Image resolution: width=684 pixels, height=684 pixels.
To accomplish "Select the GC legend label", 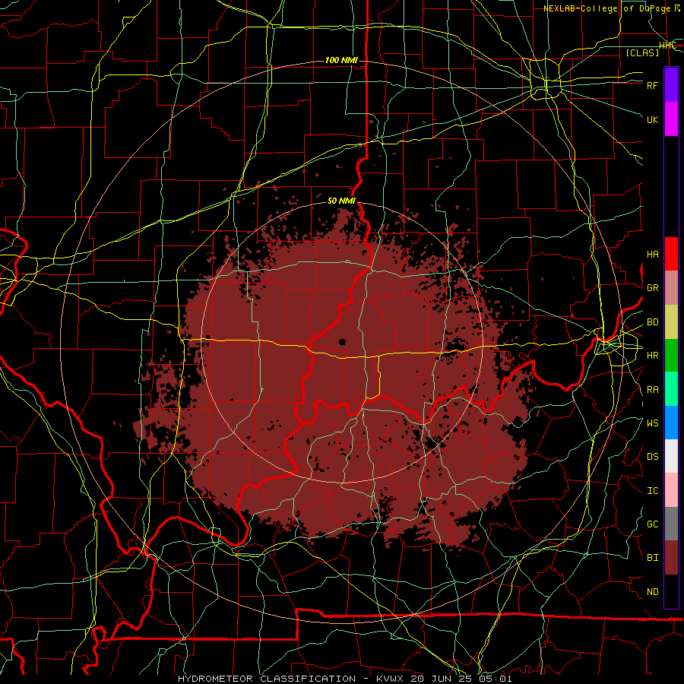I will (652, 524).
